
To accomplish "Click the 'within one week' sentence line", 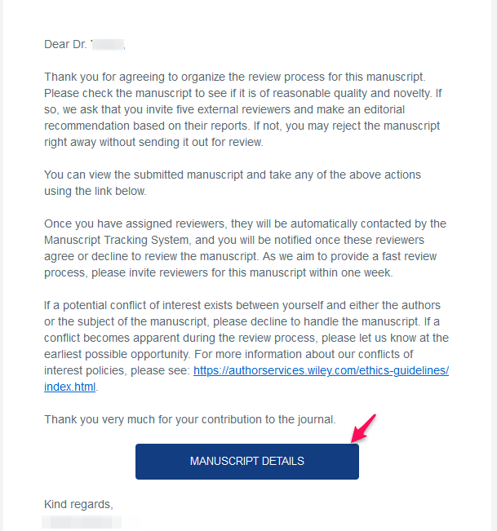I will pos(219,272).
